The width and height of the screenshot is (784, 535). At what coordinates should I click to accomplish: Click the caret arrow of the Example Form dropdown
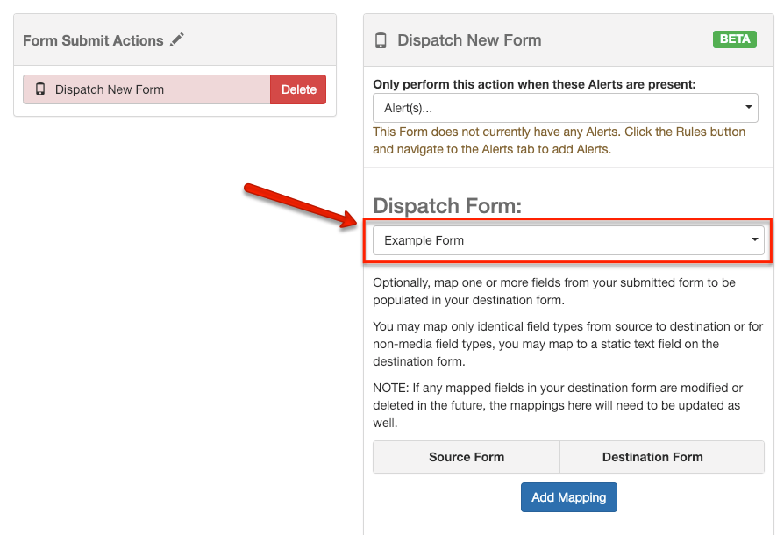pyautogui.click(x=754, y=239)
